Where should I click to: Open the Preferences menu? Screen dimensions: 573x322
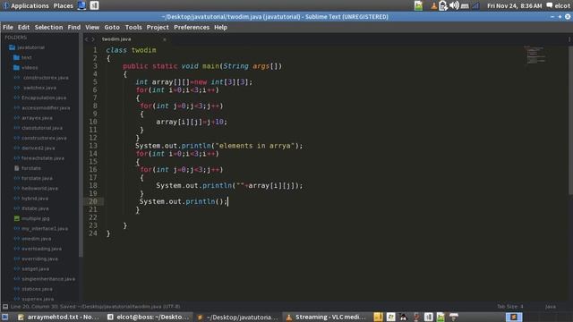tap(192, 28)
